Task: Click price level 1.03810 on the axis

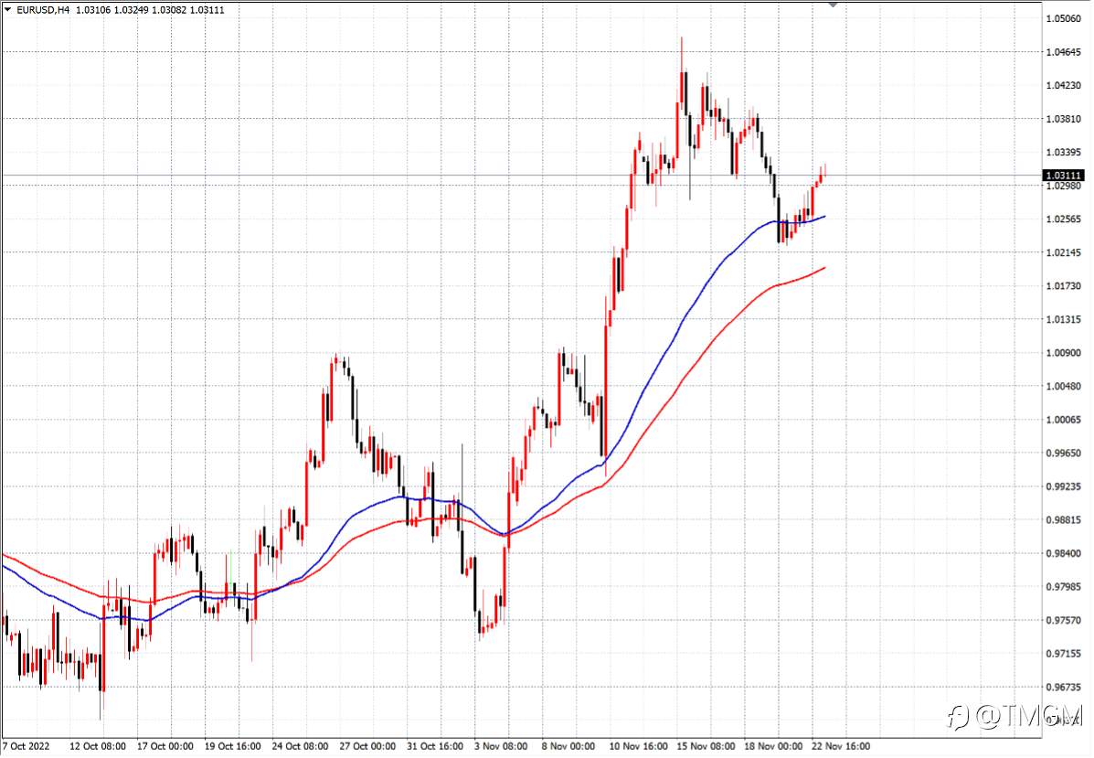Action: [x=1063, y=119]
